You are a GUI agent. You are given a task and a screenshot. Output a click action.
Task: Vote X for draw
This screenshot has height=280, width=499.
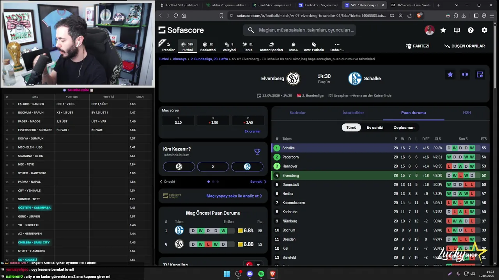(x=213, y=166)
